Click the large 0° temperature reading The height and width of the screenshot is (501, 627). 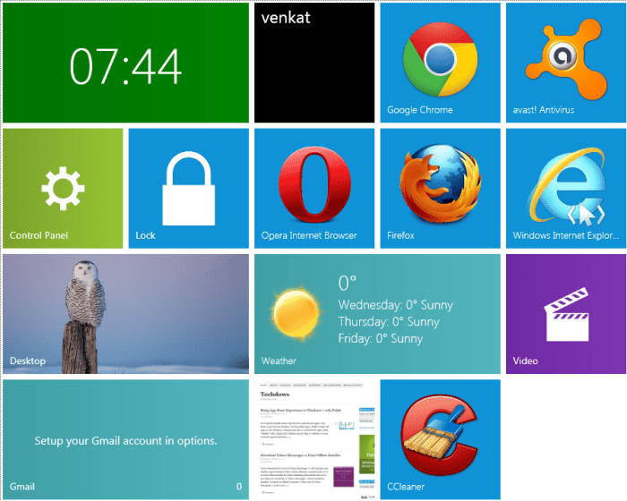click(x=348, y=284)
